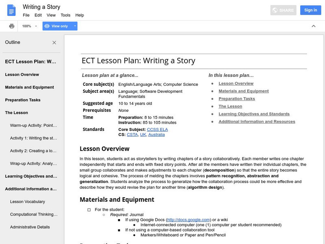Viewport: 325px width, 244px height.
Task: Click the View only eye button
Action: (x=57, y=26)
